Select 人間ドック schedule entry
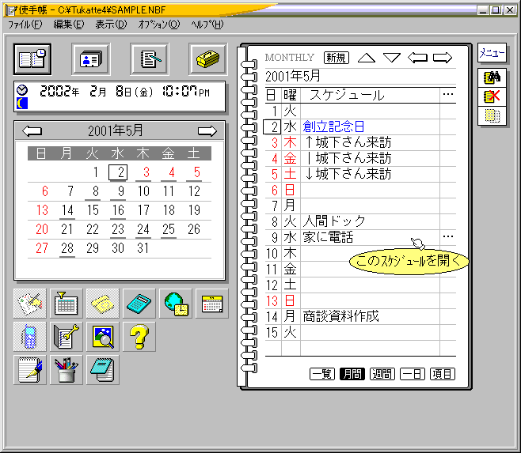Image resolution: width=521 pixels, height=453 pixels. pyautogui.click(x=334, y=221)
